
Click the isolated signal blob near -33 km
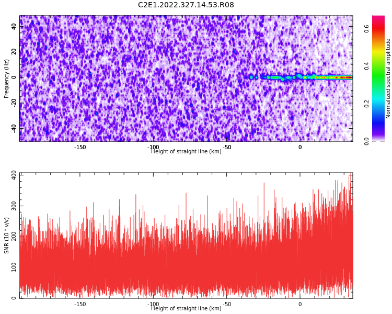251,77
